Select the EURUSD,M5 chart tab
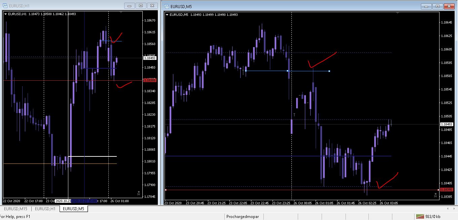The width and height of the screenshot is (458, 220). click(x=74, y=209)
